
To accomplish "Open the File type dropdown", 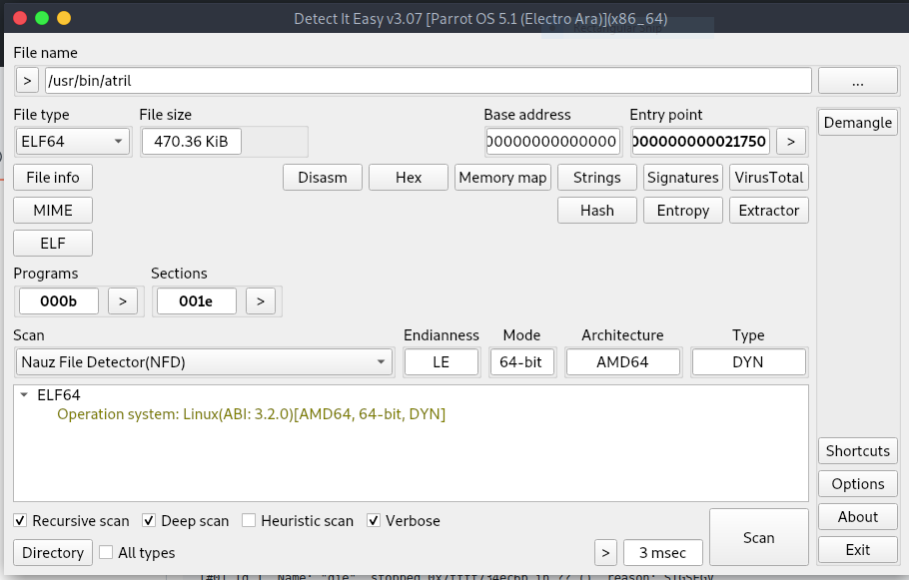I will [119, 141].
